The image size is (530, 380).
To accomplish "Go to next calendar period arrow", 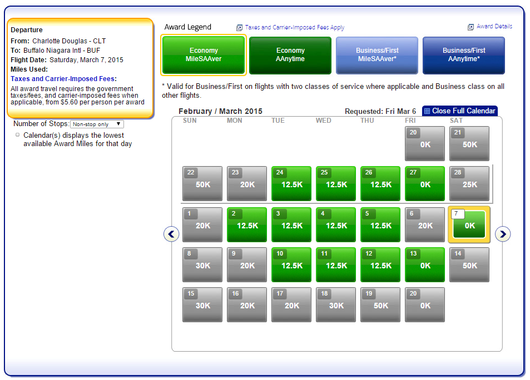I will click(503, 234).
